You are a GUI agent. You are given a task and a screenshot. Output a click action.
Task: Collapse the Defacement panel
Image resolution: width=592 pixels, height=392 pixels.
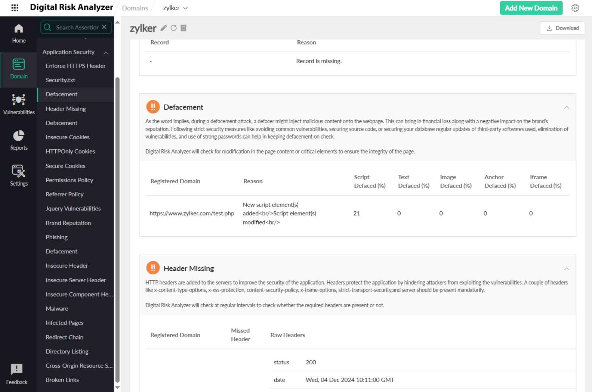[x=567, y=108]
